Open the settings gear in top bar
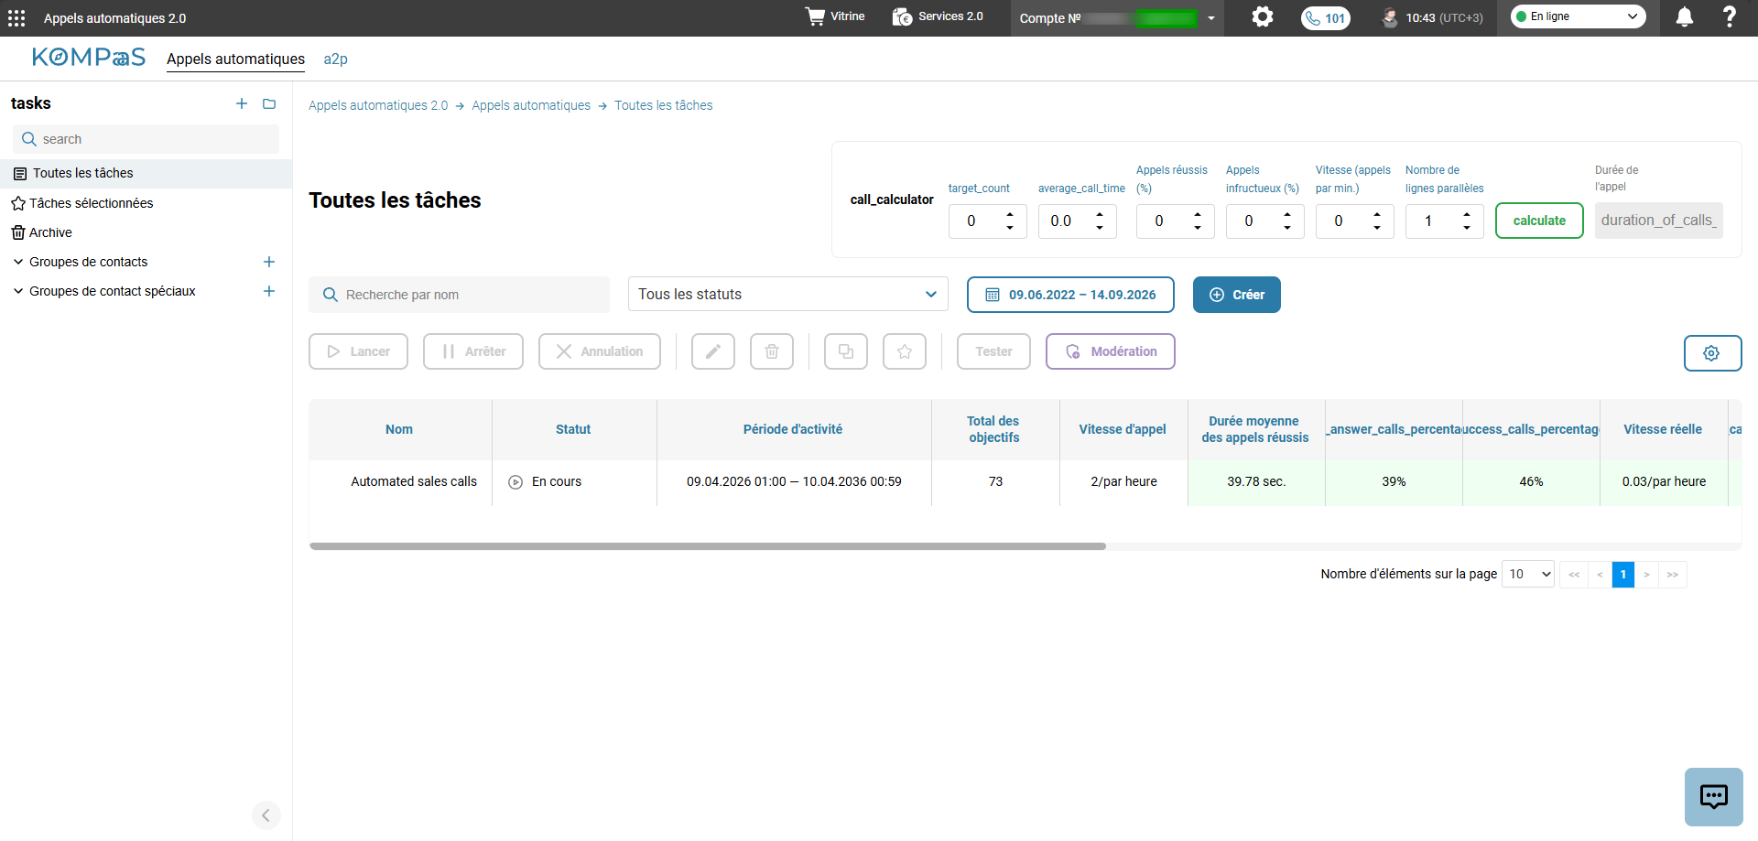 pos(1263,17)
